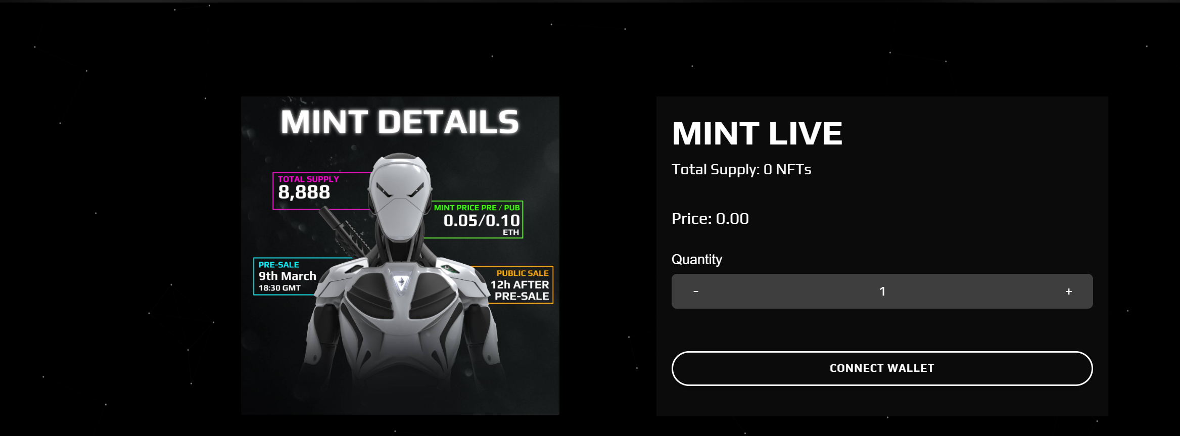Click the glowing chest emblem on the robot

(x=401, y=283)
